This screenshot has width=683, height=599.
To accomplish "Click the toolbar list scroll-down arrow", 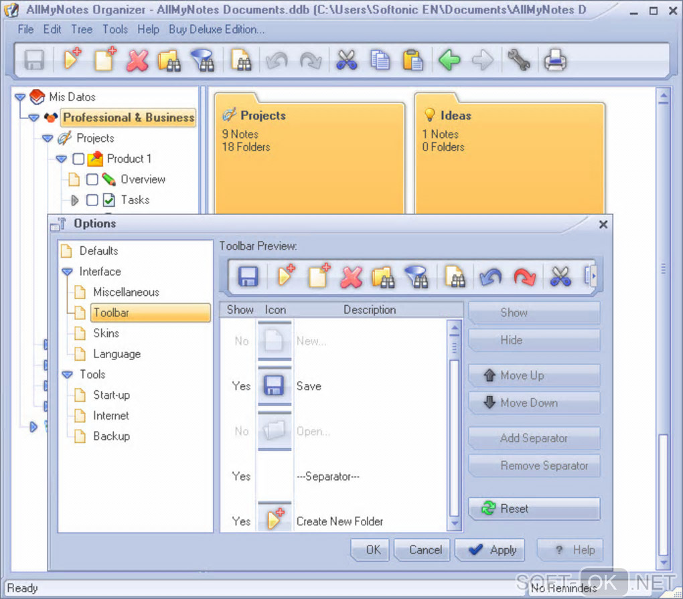I will pyautogui.click(x=454, y=523).
